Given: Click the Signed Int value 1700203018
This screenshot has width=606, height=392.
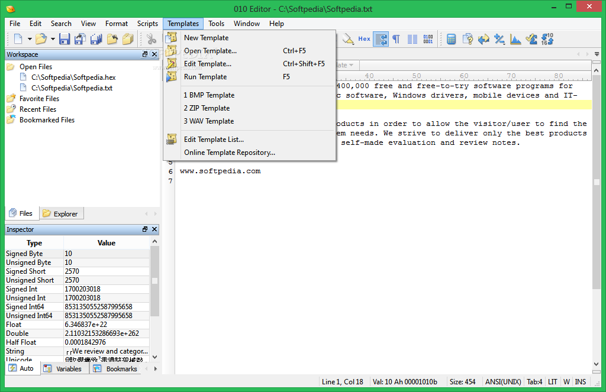Looking at the screenshot, I should [x=107, y=289].
